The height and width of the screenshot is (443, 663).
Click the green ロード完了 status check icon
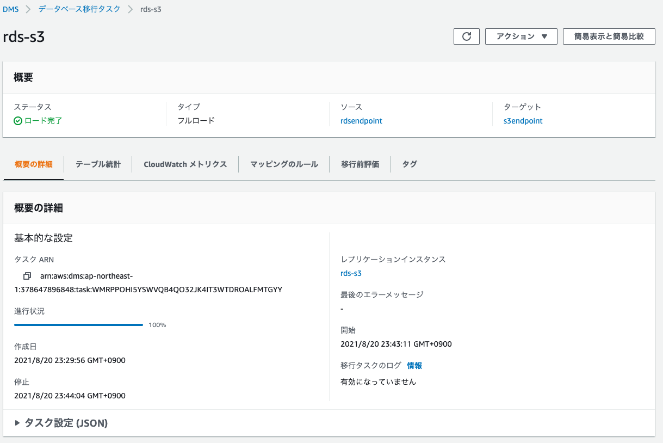point(18,121)
